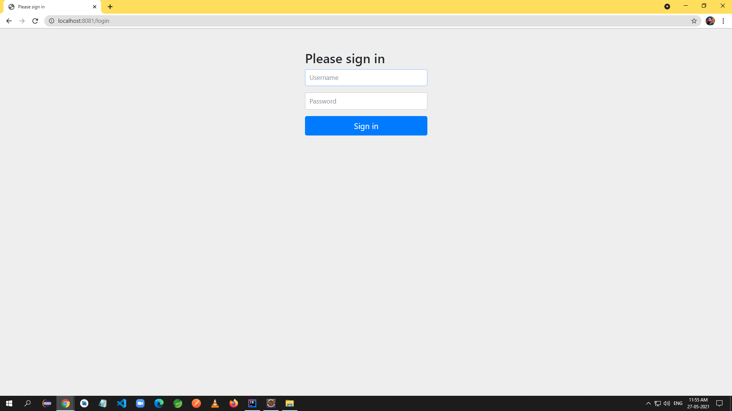Show hidden system tray icons
Image resolution: width=732 pixels, height=411 pixels.
click(x=648, y=403)
